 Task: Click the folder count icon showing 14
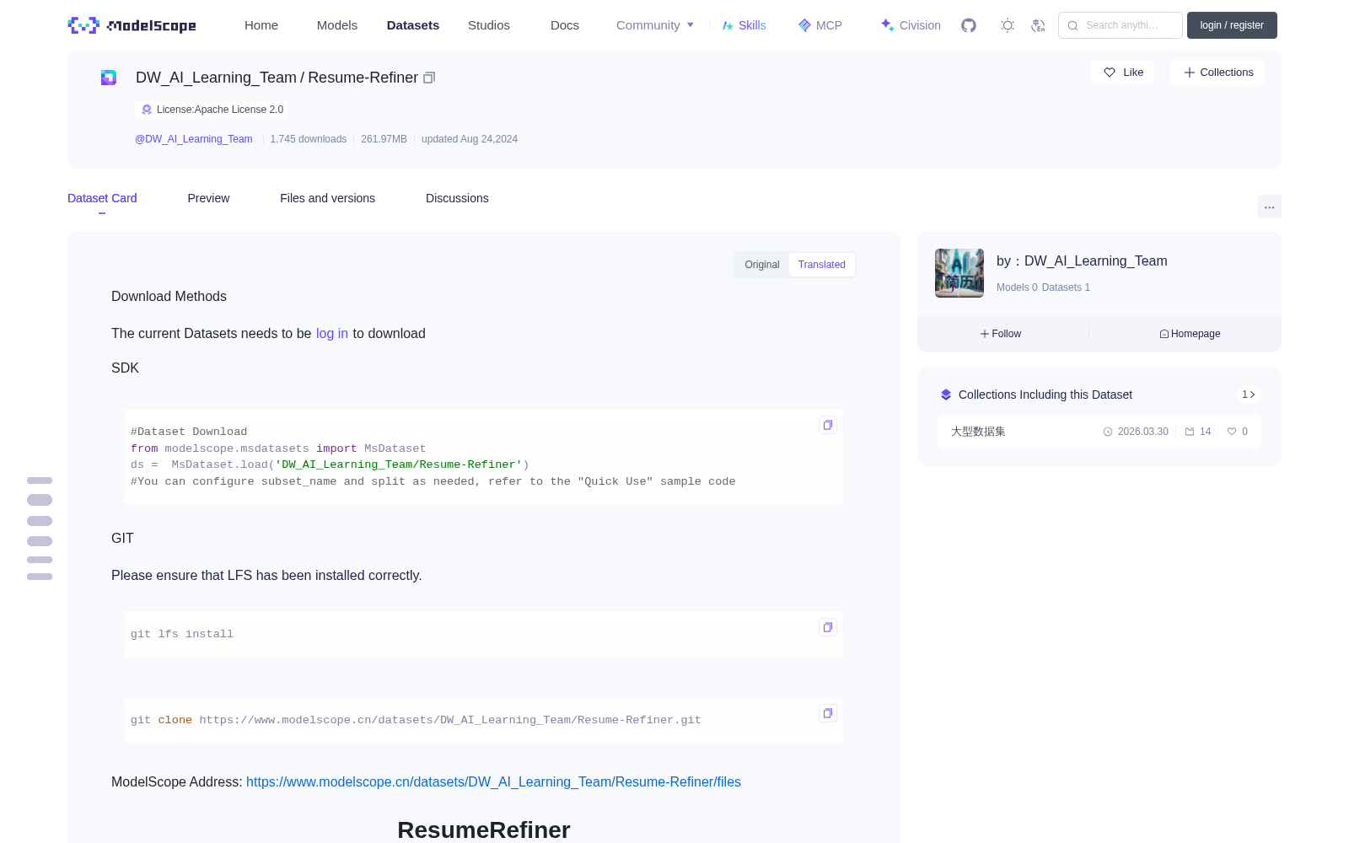pos(1190,432)
